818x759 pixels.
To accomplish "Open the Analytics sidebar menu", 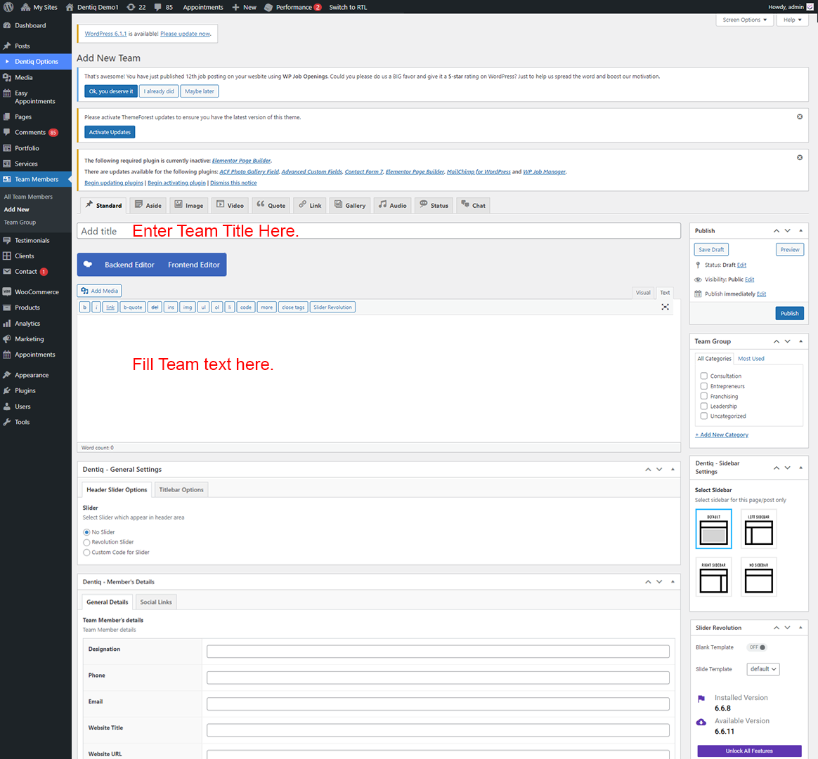I will pos(27,324).
